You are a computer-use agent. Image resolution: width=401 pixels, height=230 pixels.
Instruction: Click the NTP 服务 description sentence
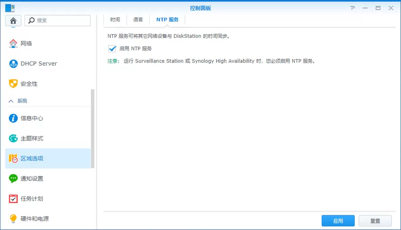[x=168, y=36]
